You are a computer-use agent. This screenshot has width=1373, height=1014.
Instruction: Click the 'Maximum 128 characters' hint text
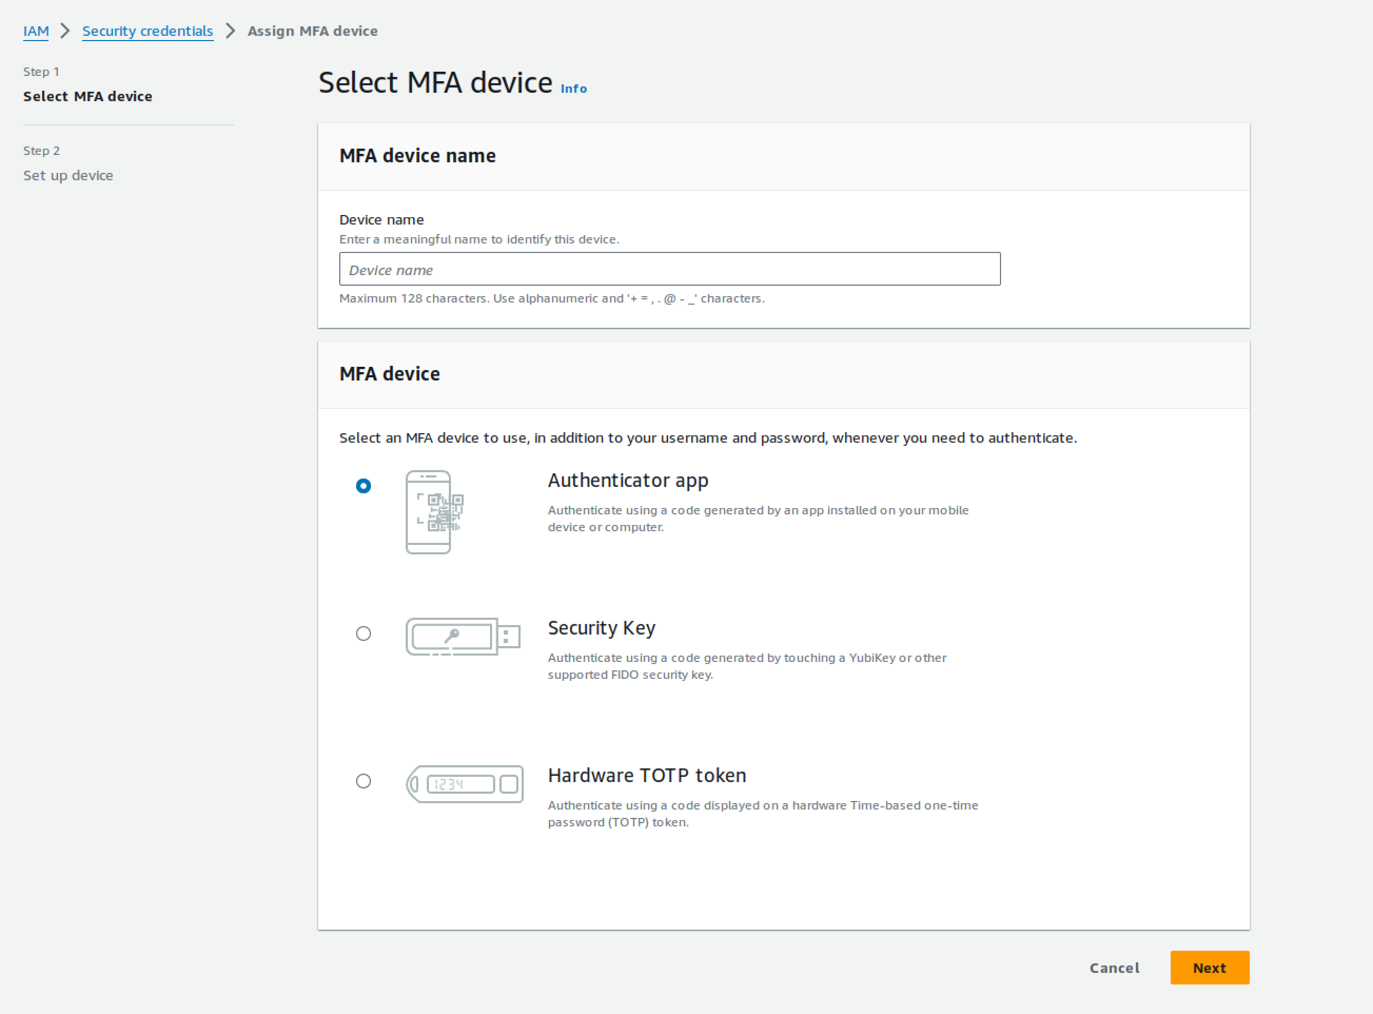pos(552,298)
